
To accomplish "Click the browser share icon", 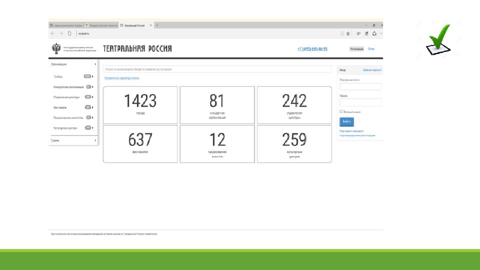I will click(x=374, y=33).
